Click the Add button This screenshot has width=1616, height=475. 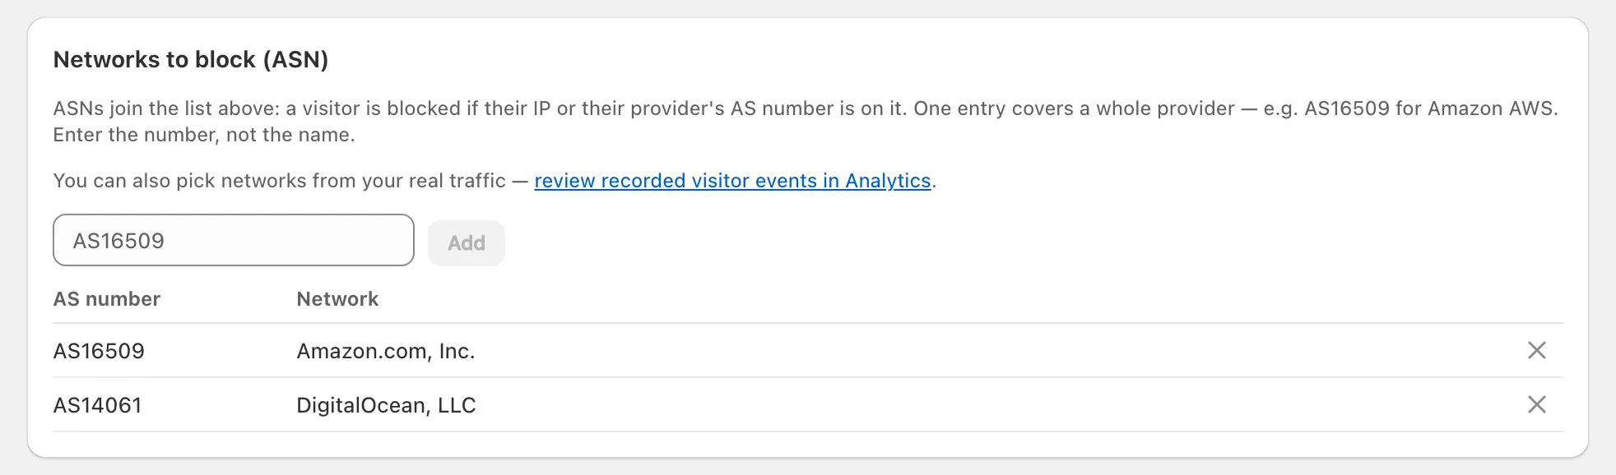(x=467, y=243)
